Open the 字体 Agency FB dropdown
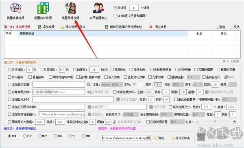 coord(112,84)
